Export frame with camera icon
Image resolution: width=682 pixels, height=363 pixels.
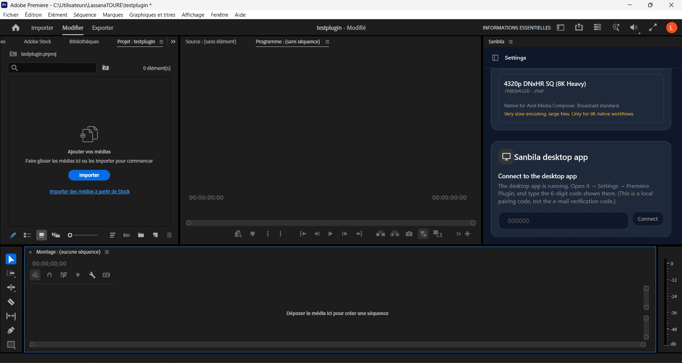click(409, 234)
